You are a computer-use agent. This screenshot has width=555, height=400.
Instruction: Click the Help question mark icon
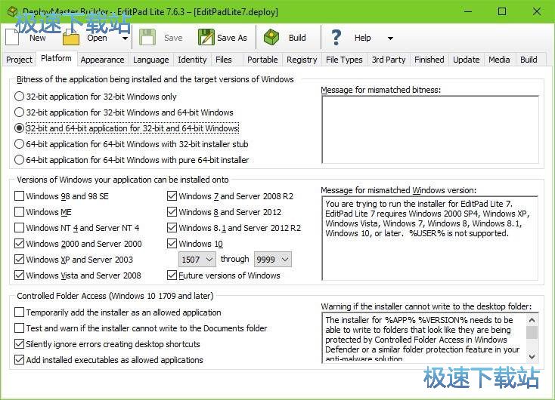tap(336, 37)
